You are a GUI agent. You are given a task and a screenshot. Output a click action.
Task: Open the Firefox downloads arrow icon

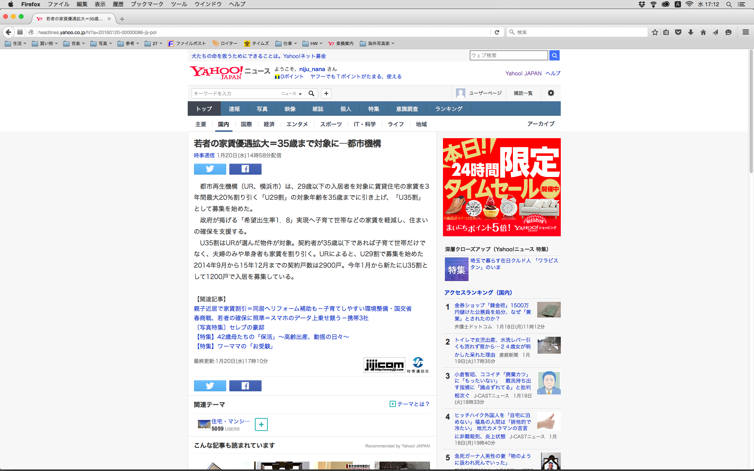[691, 32]
